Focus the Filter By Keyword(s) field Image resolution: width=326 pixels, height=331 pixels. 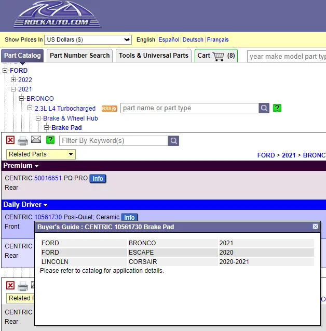click(114, 141)
